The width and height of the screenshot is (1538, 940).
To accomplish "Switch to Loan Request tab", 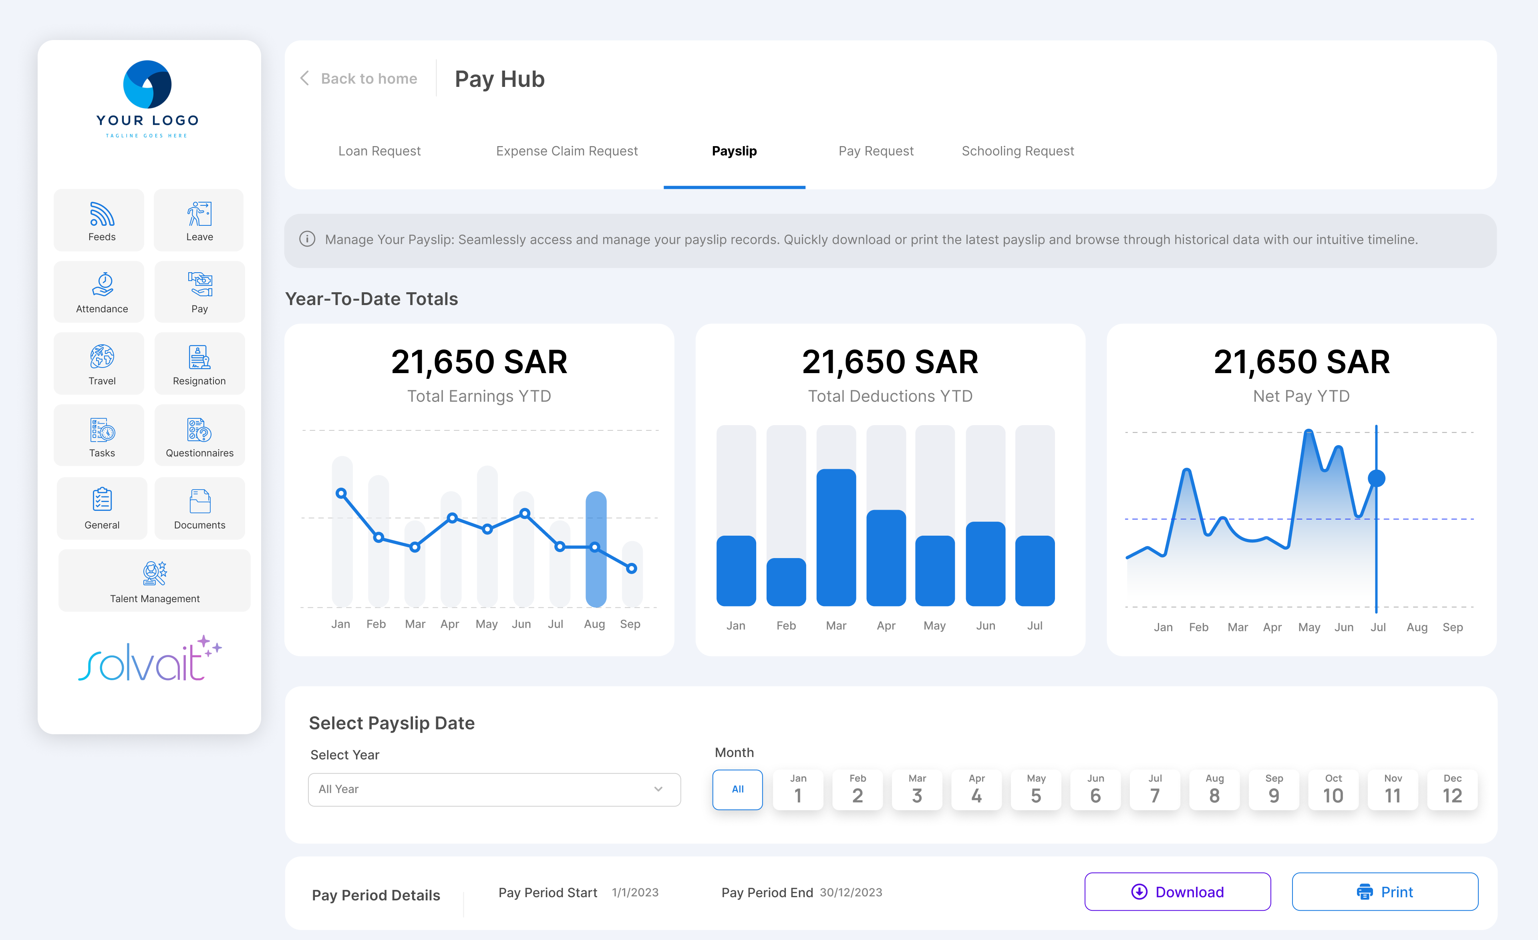I will click(379, 151).
